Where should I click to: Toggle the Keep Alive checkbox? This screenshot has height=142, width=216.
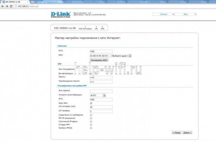[x=91, y=103]
